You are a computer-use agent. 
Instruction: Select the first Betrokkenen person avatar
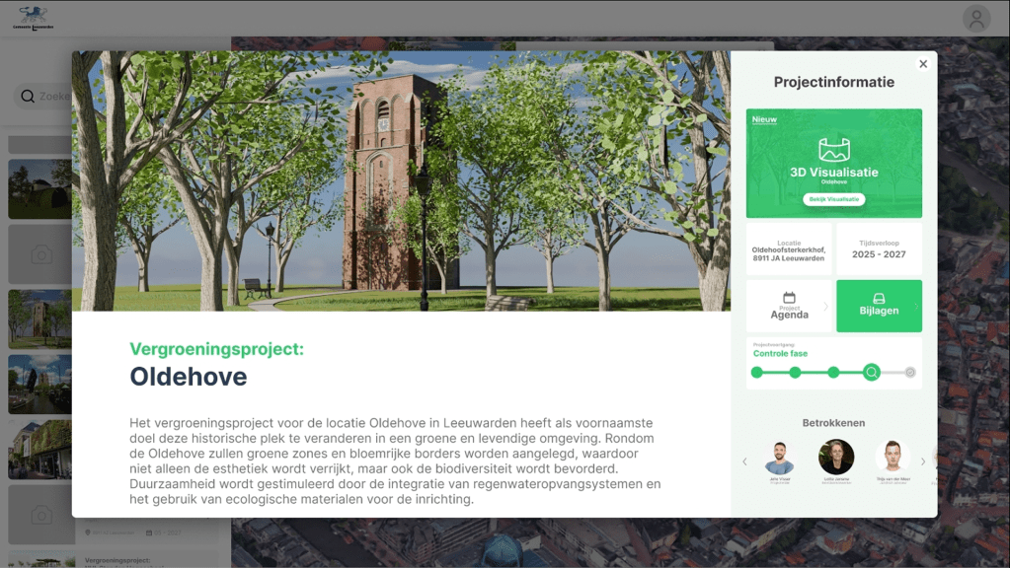click(780, 458)
